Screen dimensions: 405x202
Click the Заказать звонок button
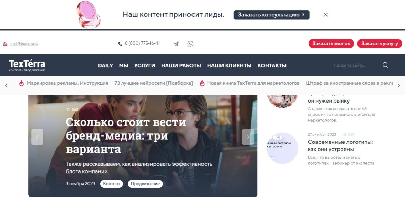pos(331,44)
